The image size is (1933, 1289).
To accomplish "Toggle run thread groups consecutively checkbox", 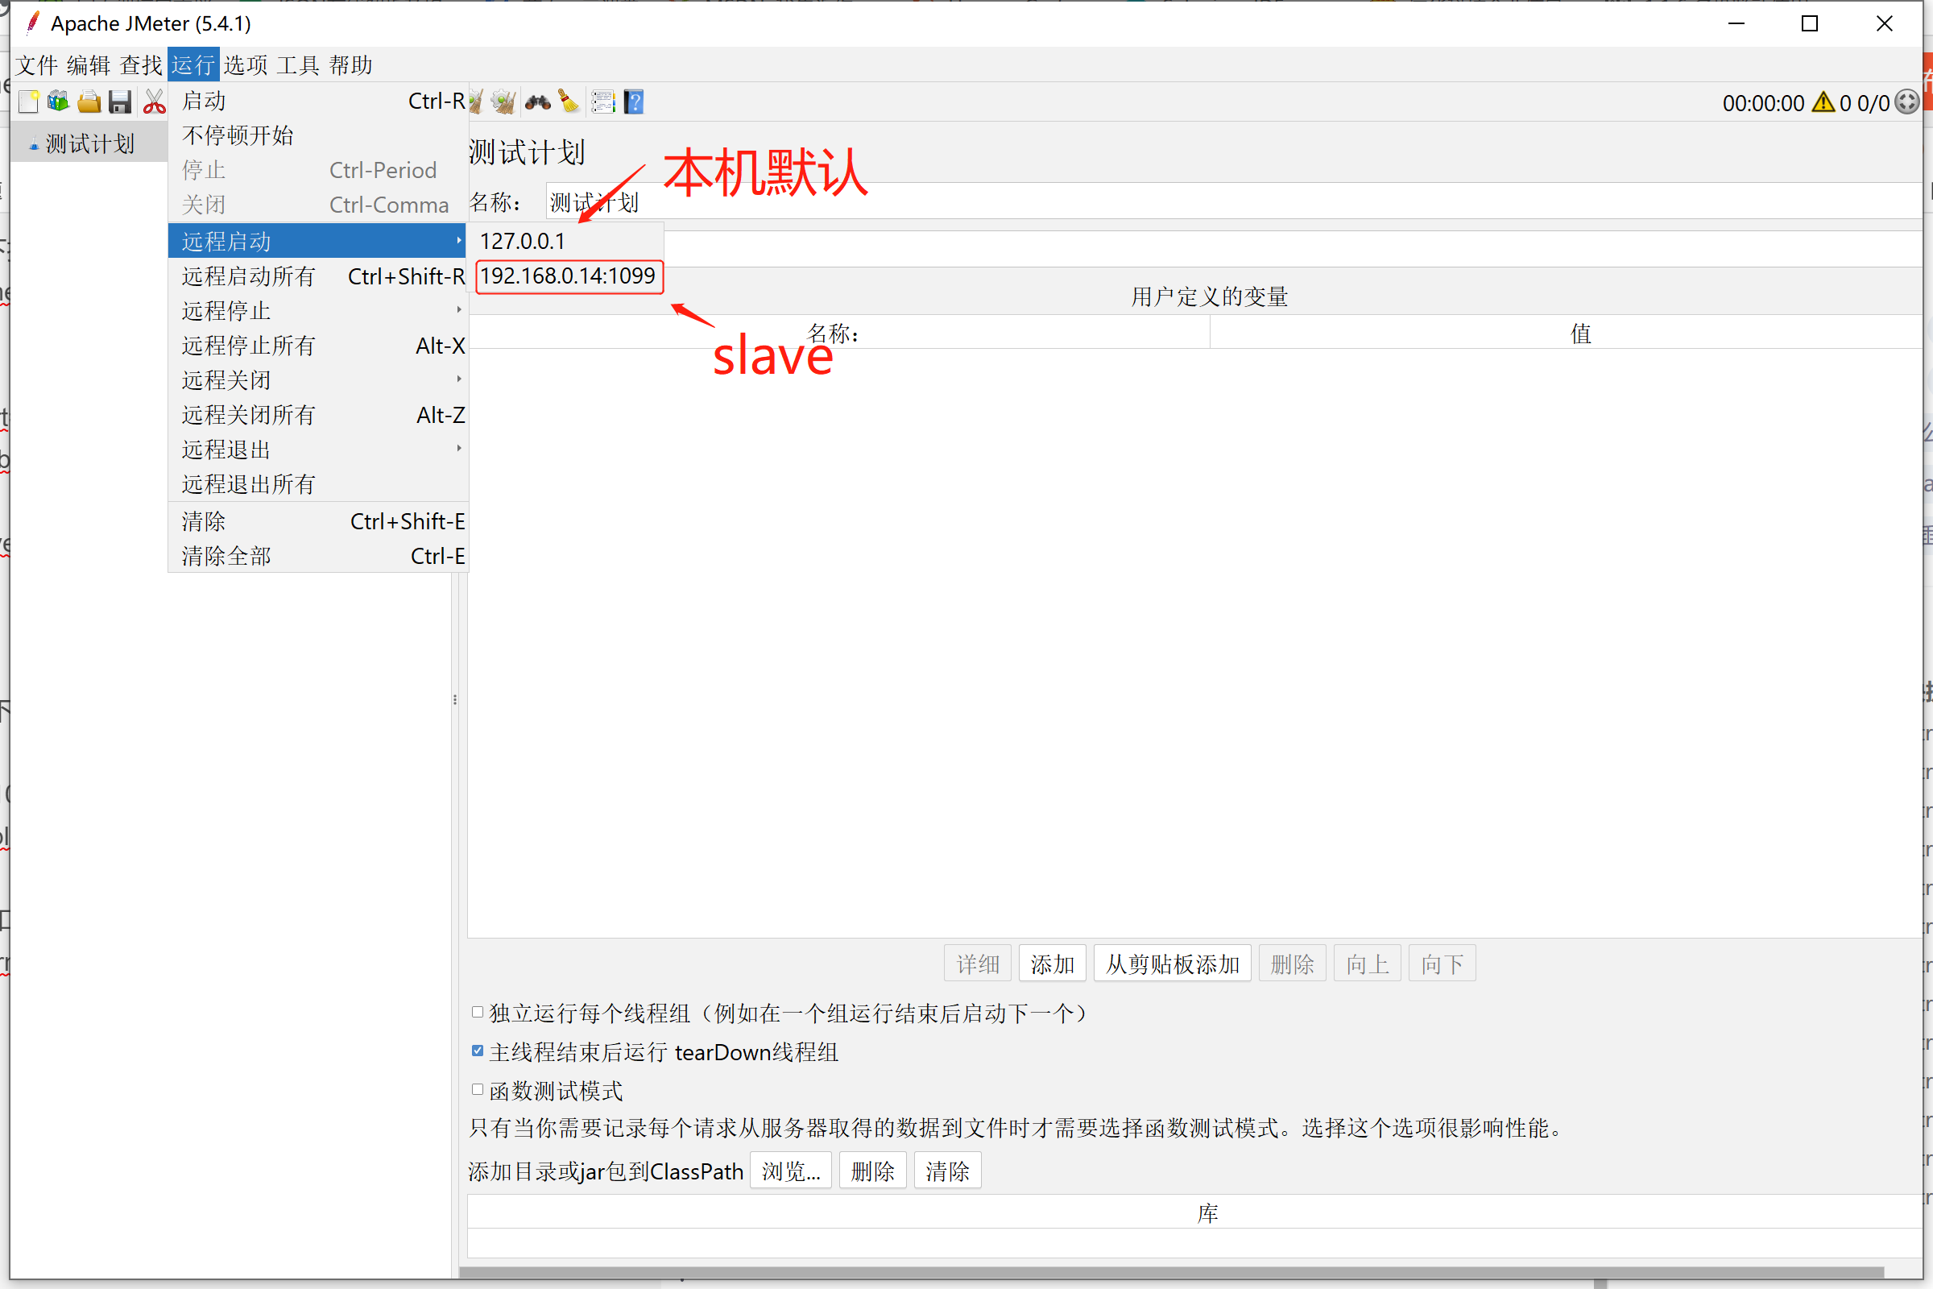I will point(478,1012).
